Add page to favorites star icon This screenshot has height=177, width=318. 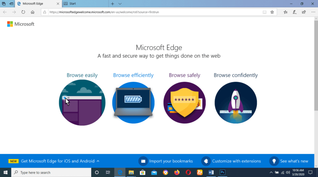click(x=272, y=12)
